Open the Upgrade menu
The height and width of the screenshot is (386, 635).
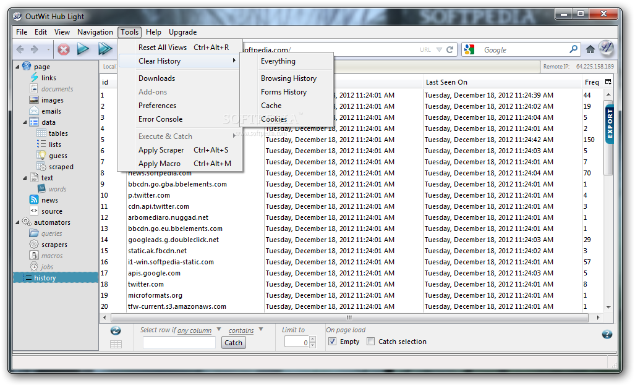pos(182,32)
